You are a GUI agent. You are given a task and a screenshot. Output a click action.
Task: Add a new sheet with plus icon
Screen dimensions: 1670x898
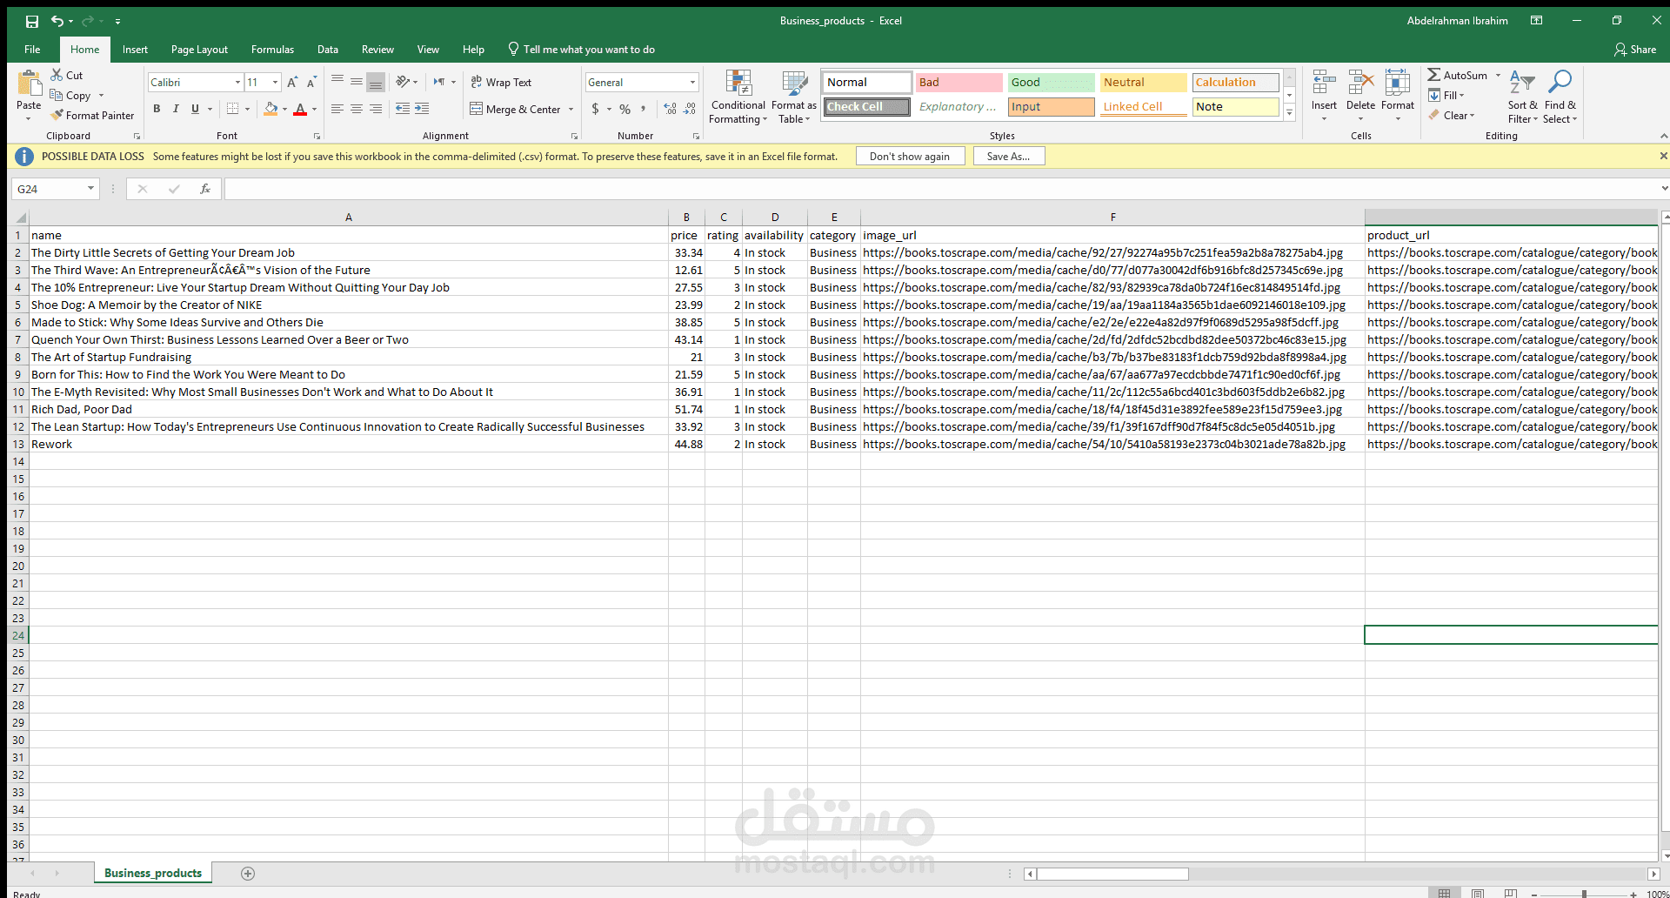tap(248, 874)
